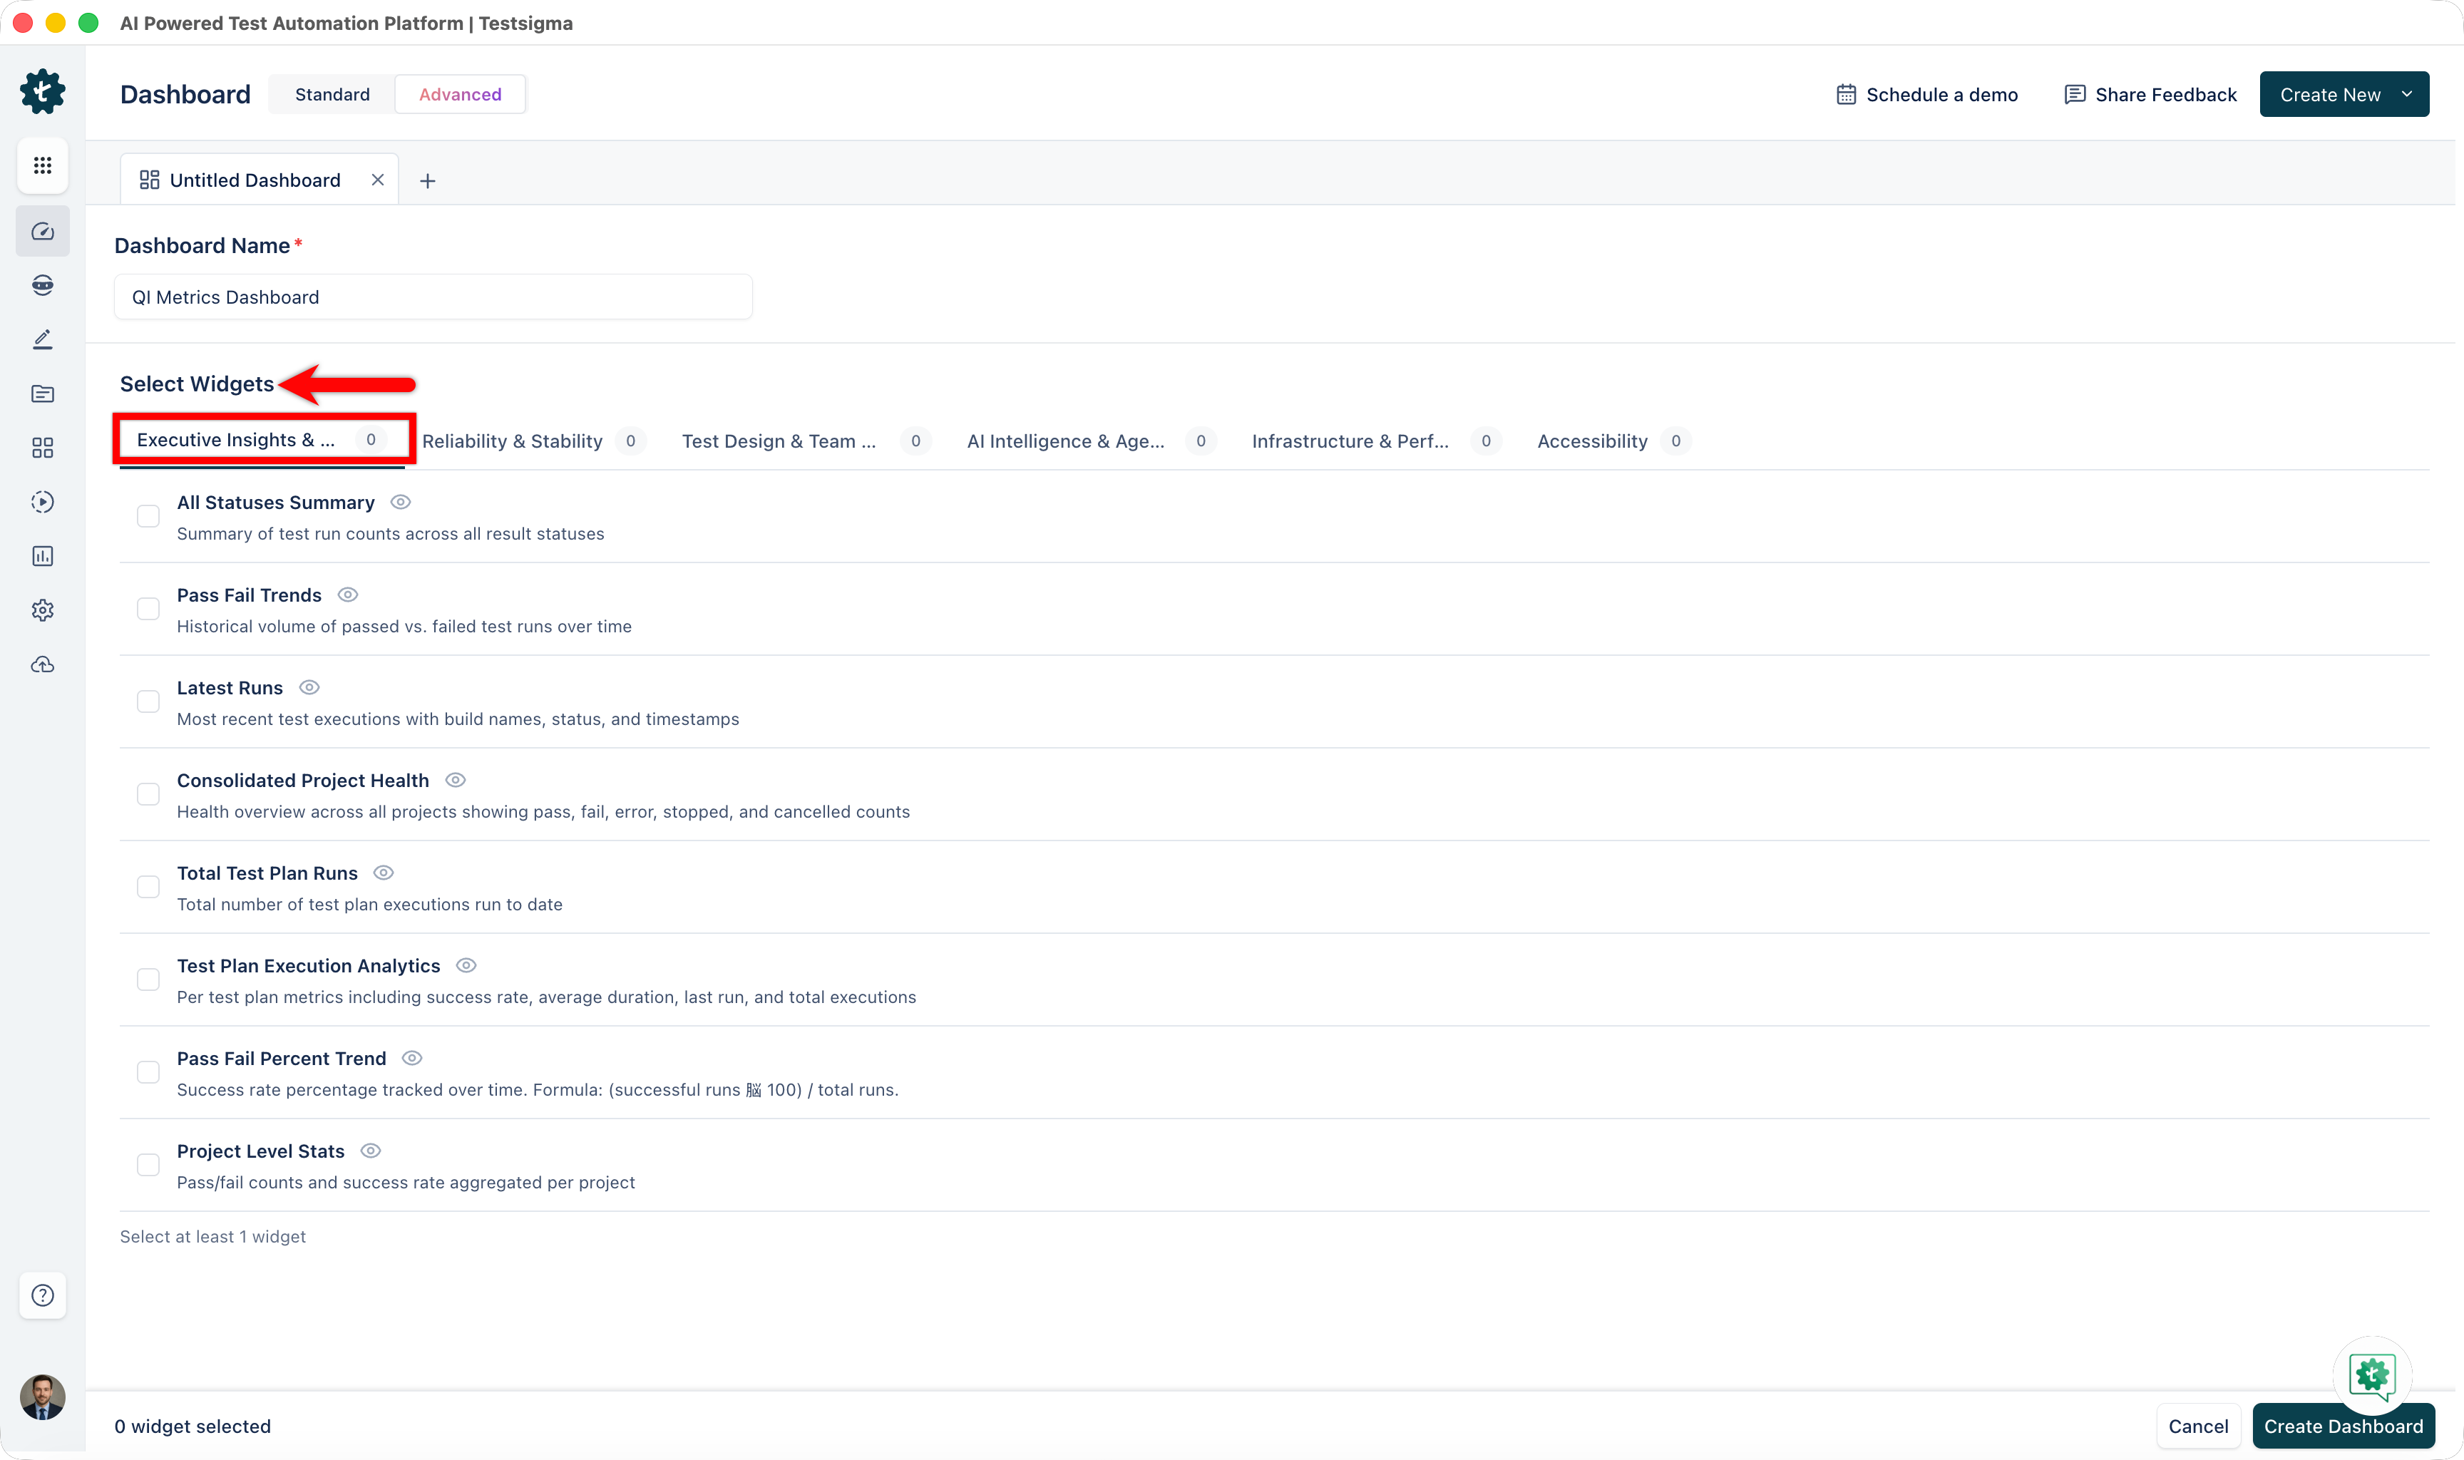Check the Project Level Stats checkbox
The image size is (2464, 1460).
pos(148,1165)
